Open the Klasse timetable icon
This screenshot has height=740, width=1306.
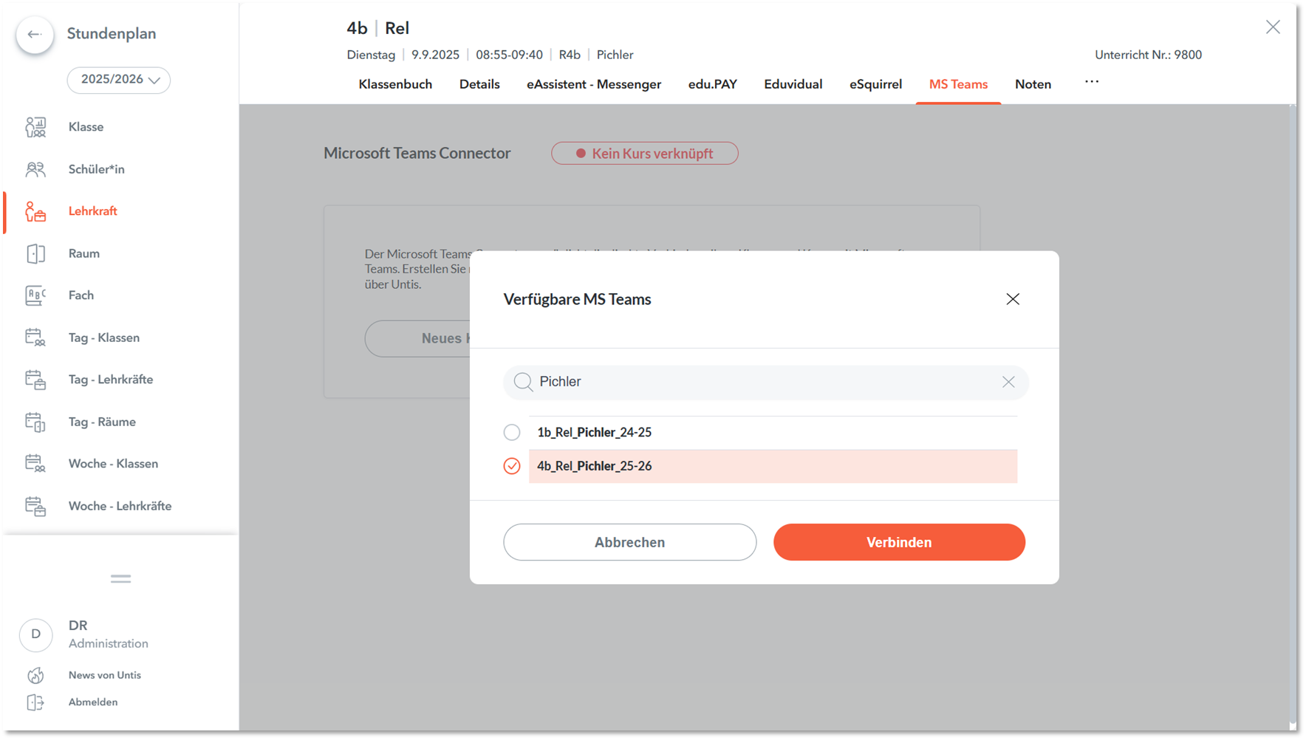[x=35, y=127]
